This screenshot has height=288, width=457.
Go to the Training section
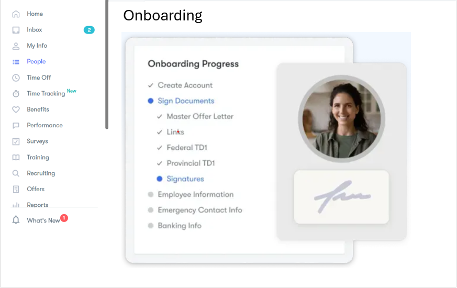(x=38, y=158)
